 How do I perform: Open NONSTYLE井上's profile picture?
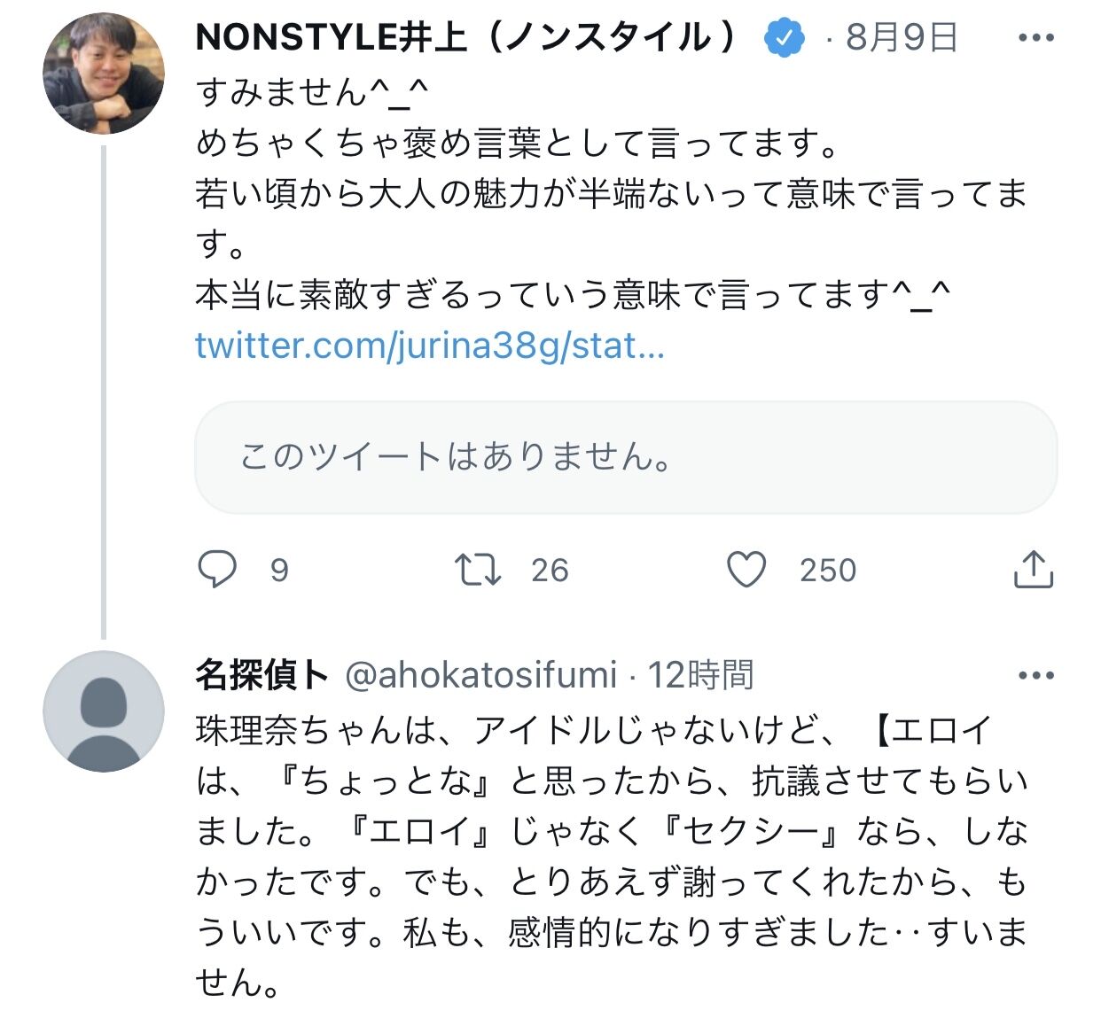104,74
